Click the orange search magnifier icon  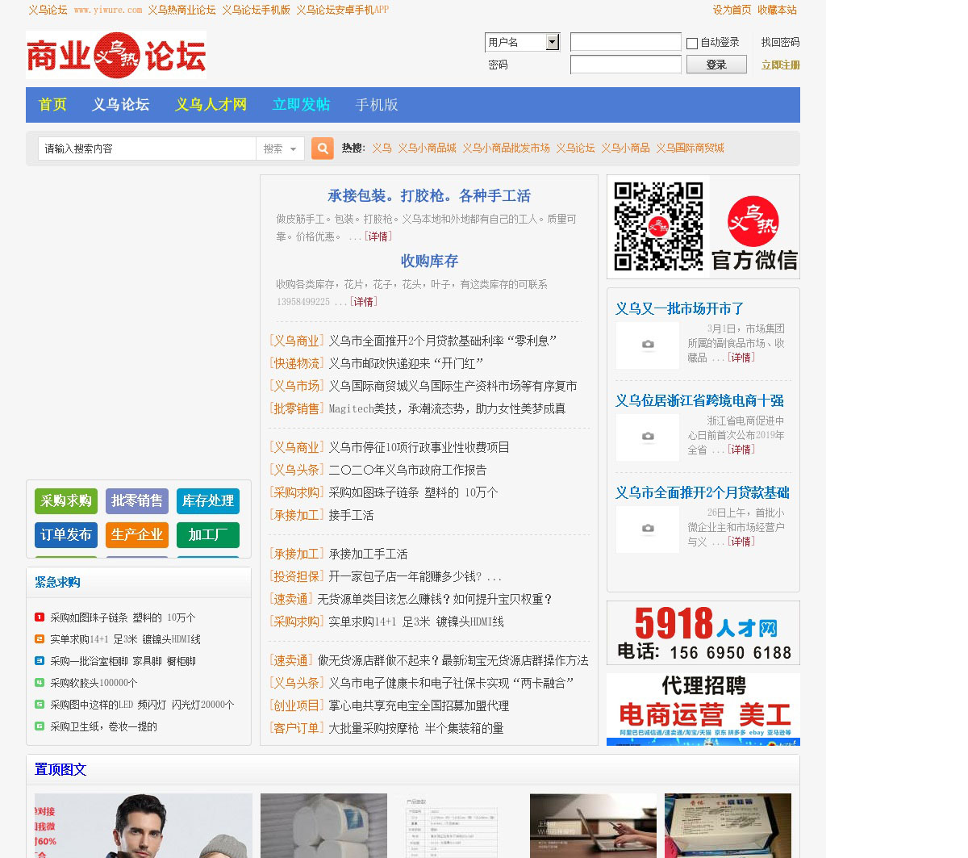point(323,149)
